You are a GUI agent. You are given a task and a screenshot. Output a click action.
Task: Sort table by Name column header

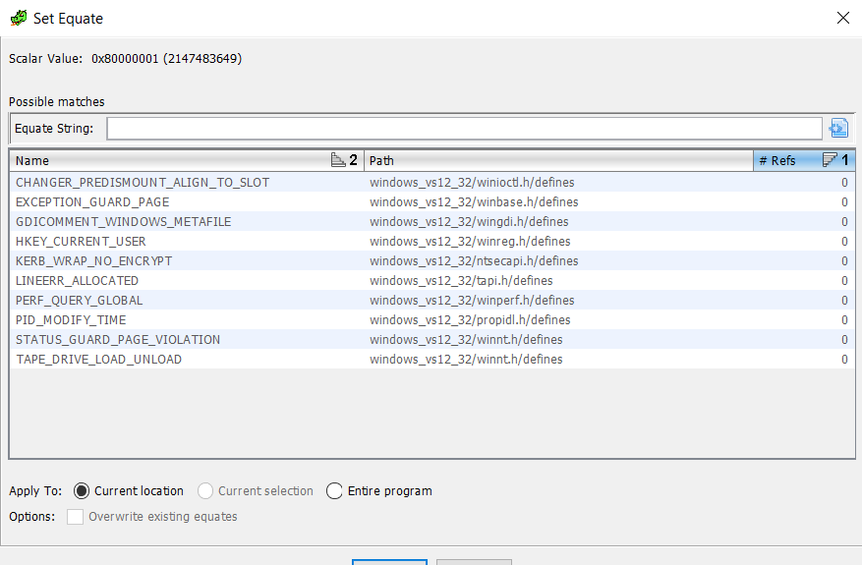click(167, 160)
